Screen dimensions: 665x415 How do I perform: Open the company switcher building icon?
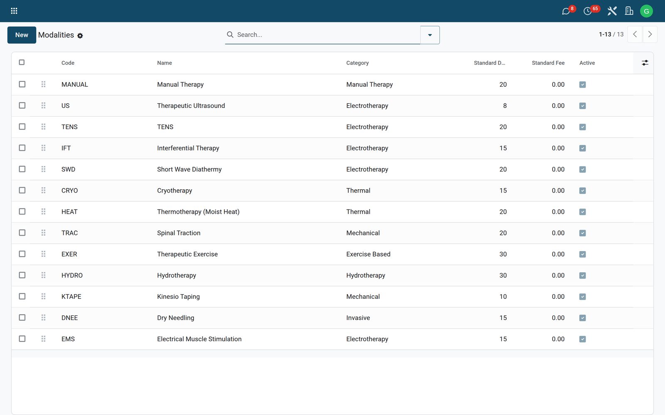click(x=629, y=11)
